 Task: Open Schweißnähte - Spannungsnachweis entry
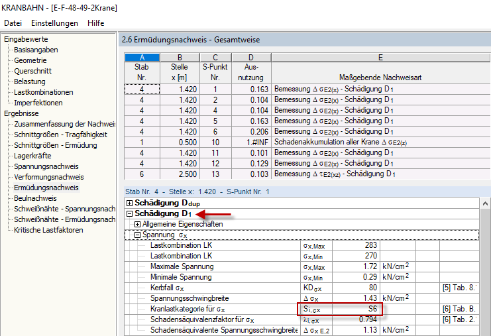64,209
